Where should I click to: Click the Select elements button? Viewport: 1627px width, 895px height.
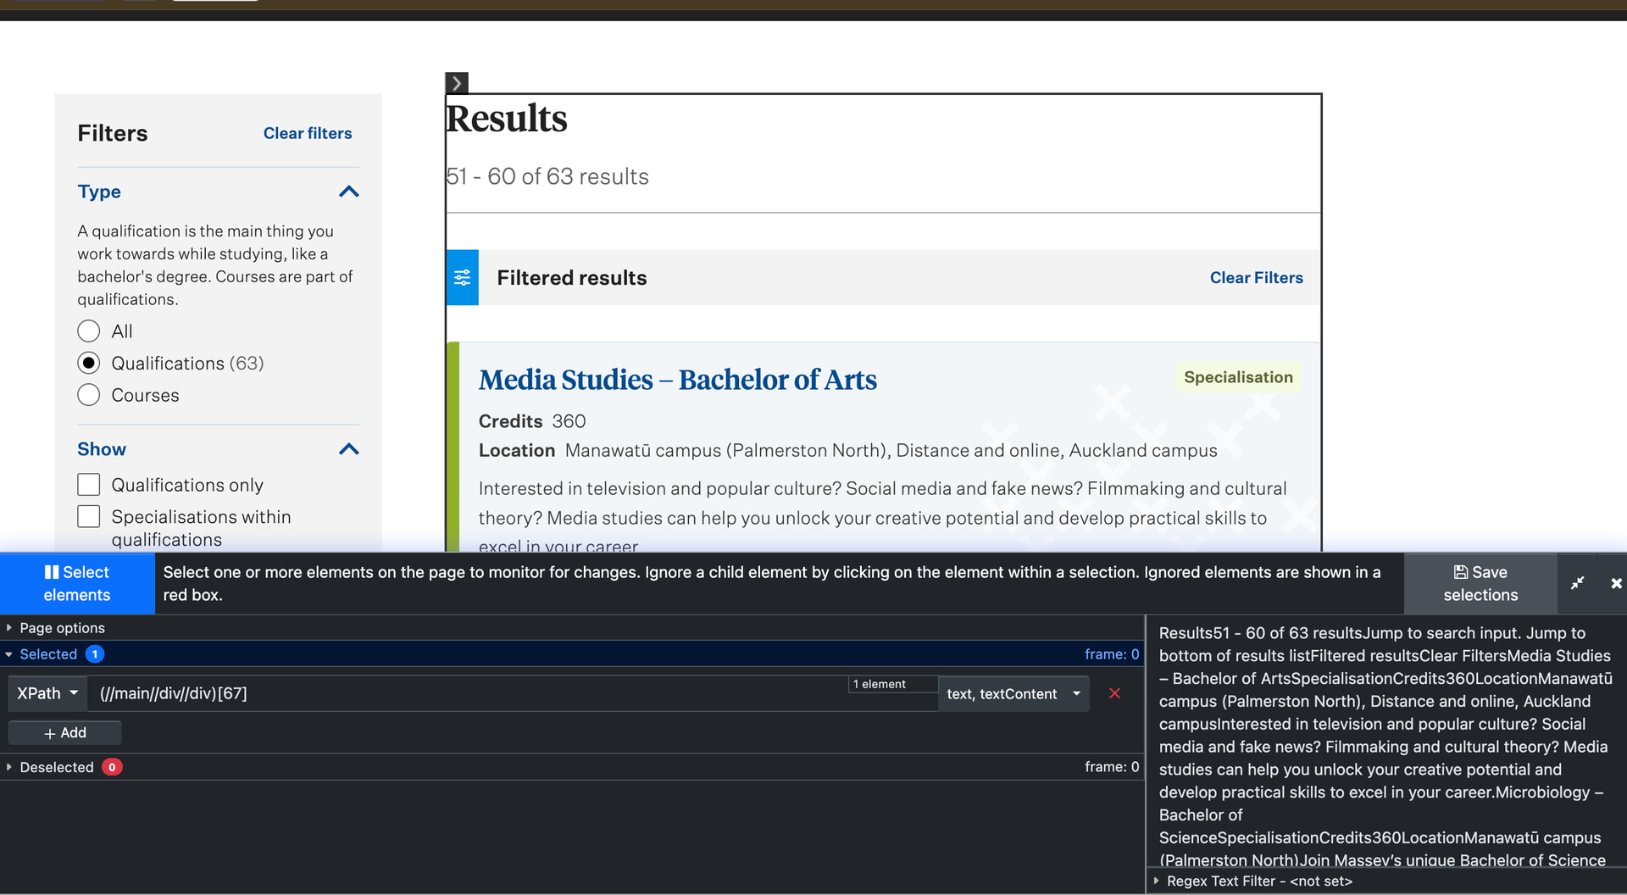77,583
